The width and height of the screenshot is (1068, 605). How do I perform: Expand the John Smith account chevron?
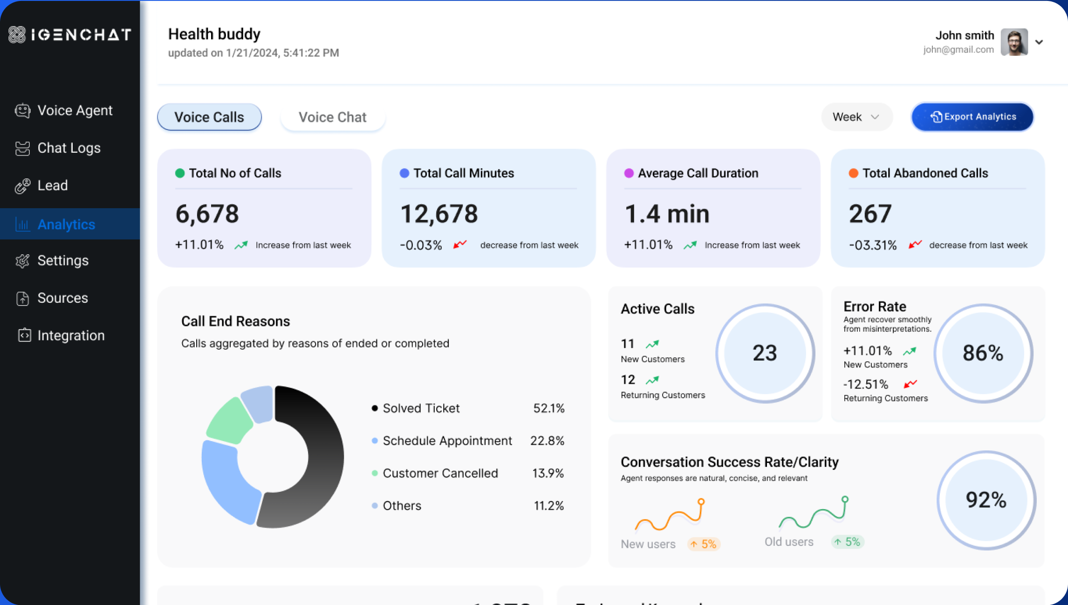coord(1039,42)
